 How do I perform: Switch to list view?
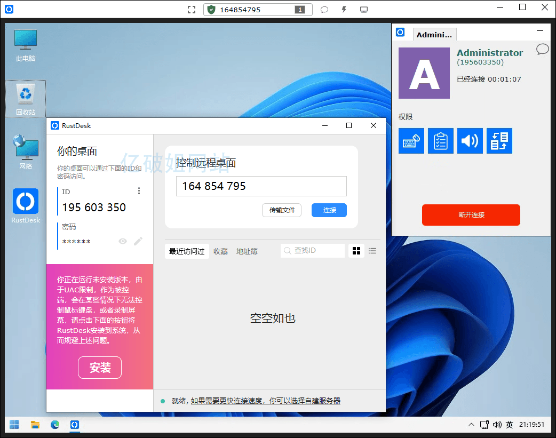pos(372,251)
